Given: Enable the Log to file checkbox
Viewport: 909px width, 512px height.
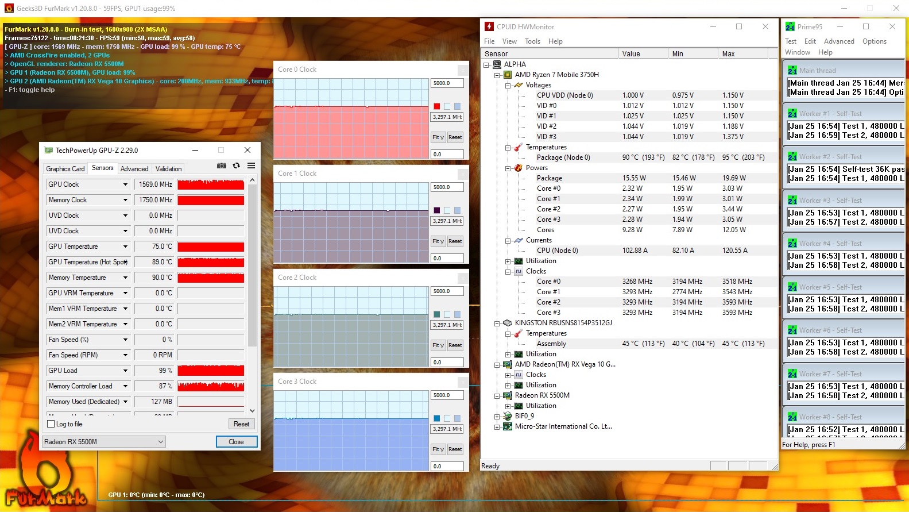Looking at the screenshot, I should point(51,424).
